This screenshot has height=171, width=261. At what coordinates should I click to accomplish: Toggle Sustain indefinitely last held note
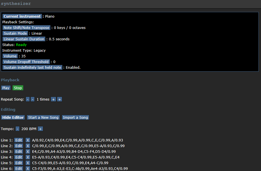32,67
